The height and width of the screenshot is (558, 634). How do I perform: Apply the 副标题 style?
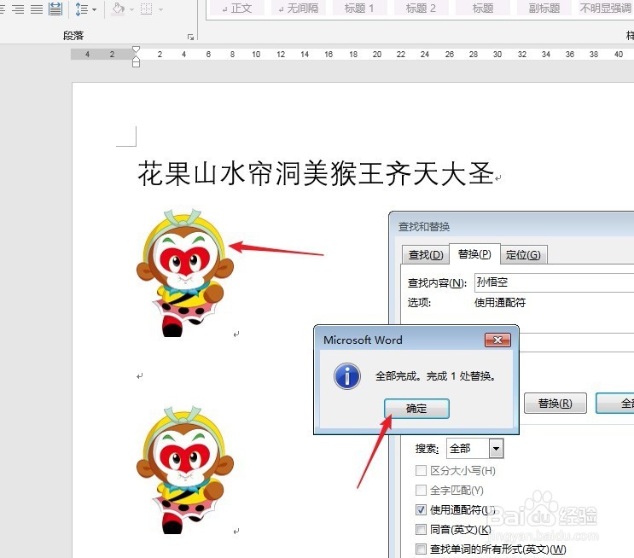click(x=544, y=8)
